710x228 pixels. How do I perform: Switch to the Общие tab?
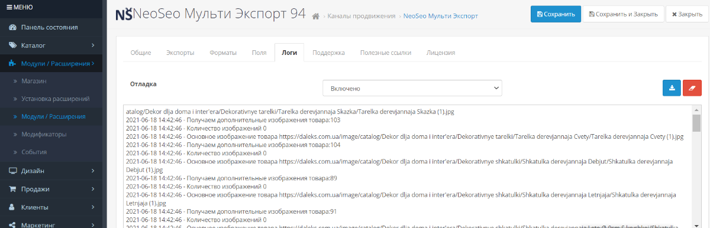(140, 53)
